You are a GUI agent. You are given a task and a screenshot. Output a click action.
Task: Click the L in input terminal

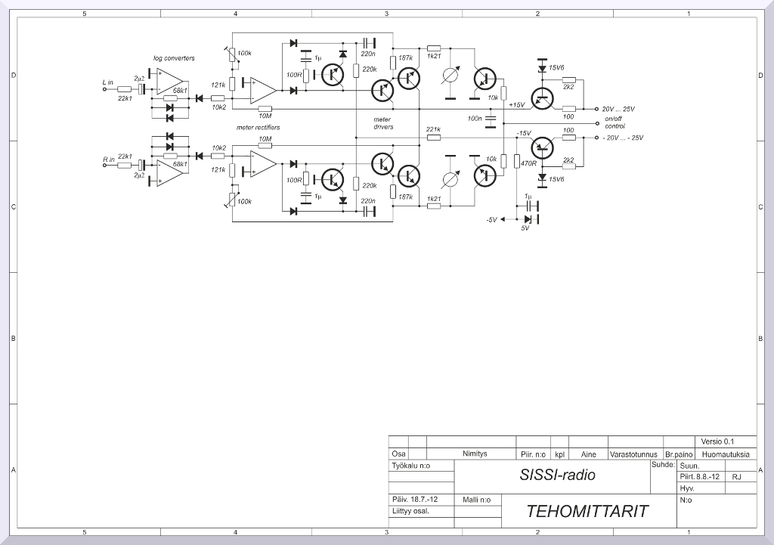(x=105, y=88)
